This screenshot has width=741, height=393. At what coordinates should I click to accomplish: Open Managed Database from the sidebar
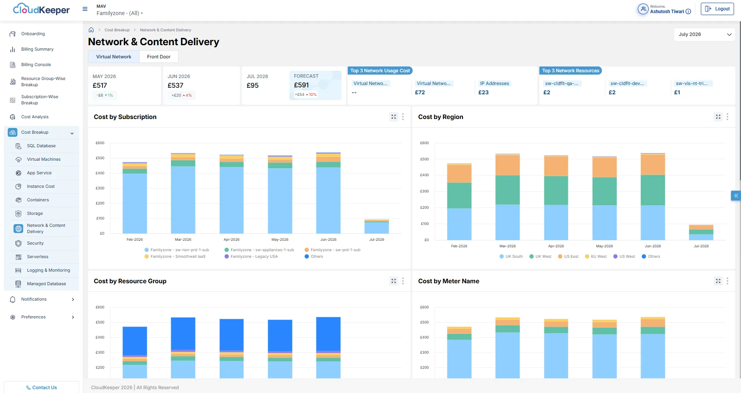(46, 284)
